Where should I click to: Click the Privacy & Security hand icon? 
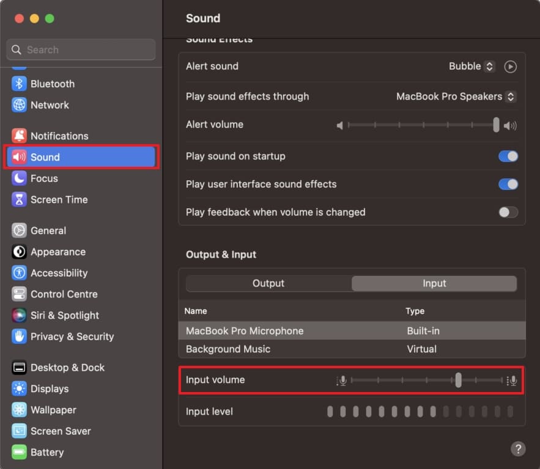click(x=19, y=336)
